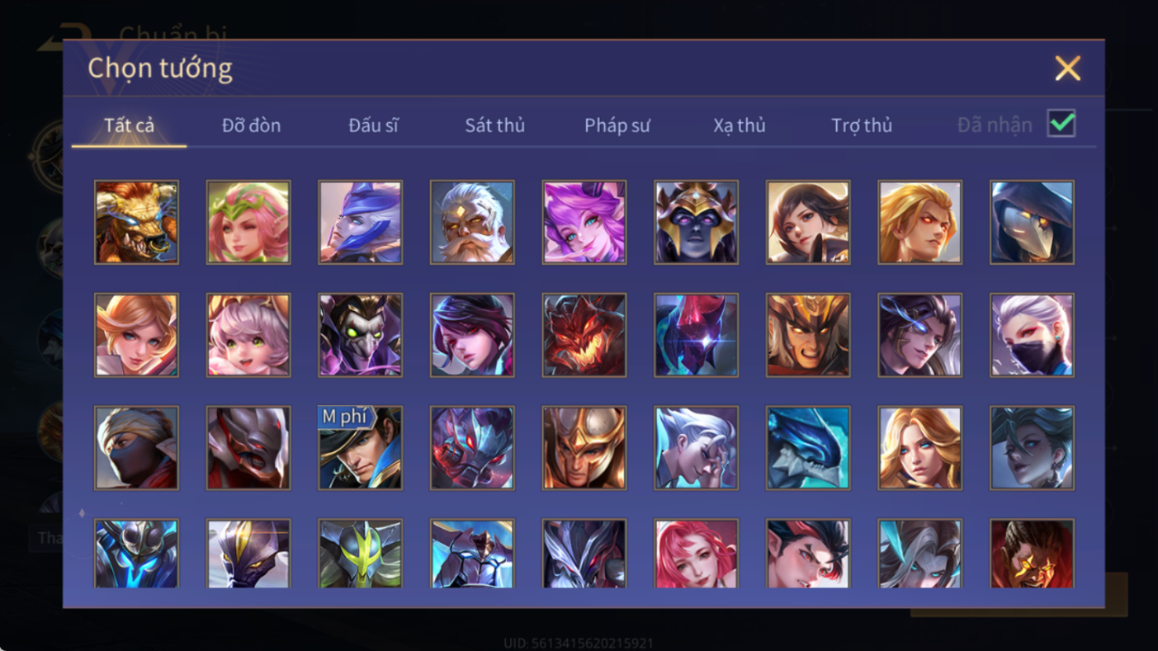The height and width of the screenshot is (651, 1158).
Task: Open the Trợ thủ tab
Action: [862, 125]
